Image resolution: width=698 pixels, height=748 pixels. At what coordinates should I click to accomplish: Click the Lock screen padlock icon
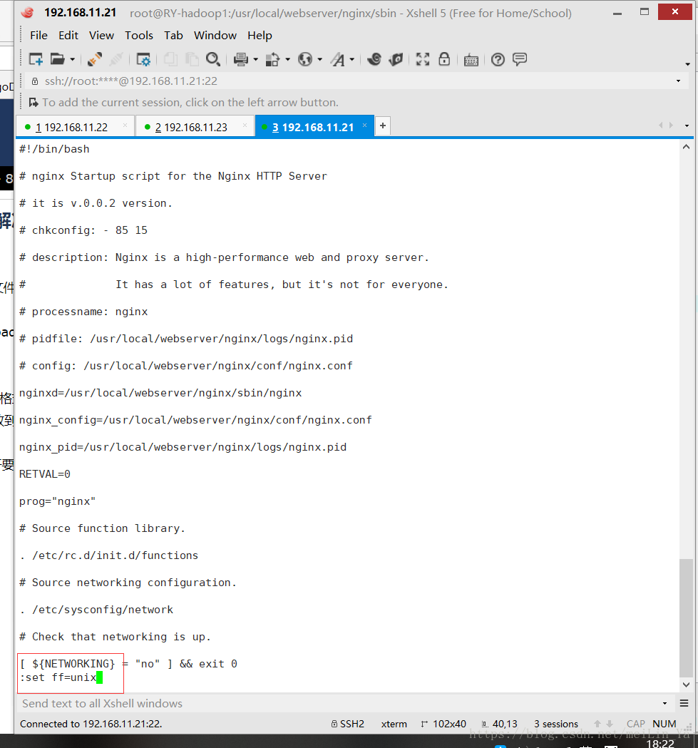coord(444,59)
